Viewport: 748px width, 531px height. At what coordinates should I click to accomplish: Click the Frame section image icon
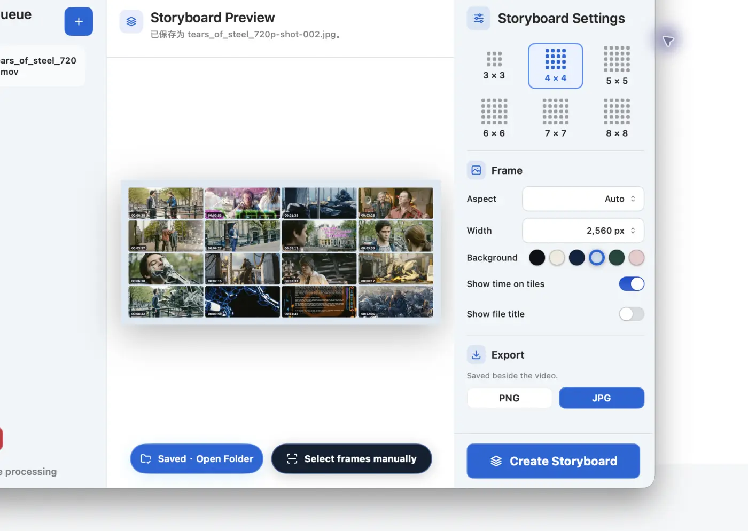click(x=476, y=170)
